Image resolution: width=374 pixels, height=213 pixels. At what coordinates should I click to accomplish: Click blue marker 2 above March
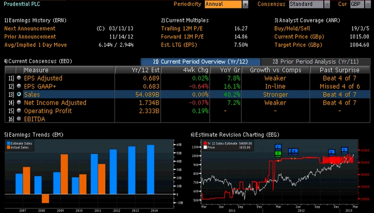278,147
